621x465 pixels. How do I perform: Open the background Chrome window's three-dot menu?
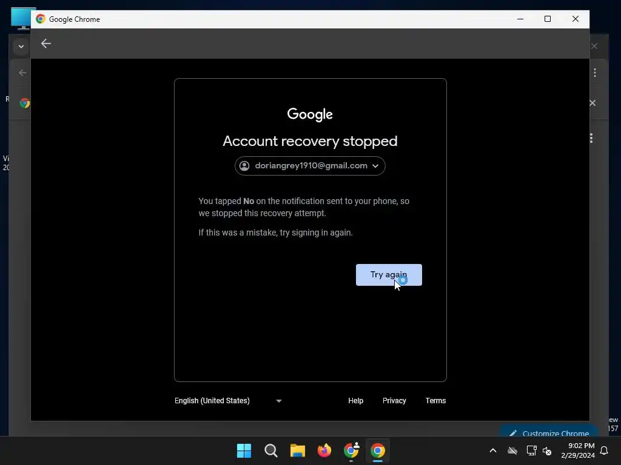(x=594, y=73)
